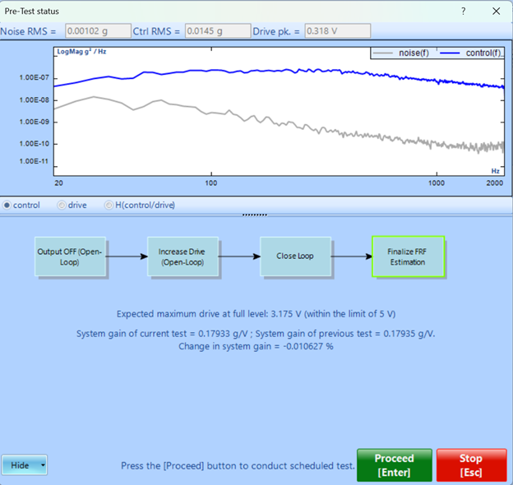Click the dotted splitter handle below the chart
Image resolution: width=513 pixels, height=485 pixels.
(x=256, y=214)
